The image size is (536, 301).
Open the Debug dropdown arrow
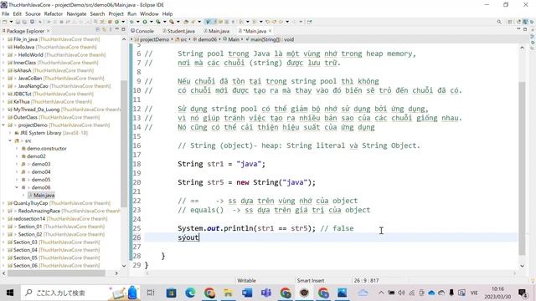[137, 22]
